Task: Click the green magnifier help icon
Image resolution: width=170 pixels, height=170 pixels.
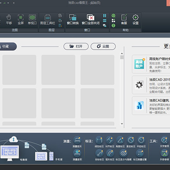Action: pos(113,16)
